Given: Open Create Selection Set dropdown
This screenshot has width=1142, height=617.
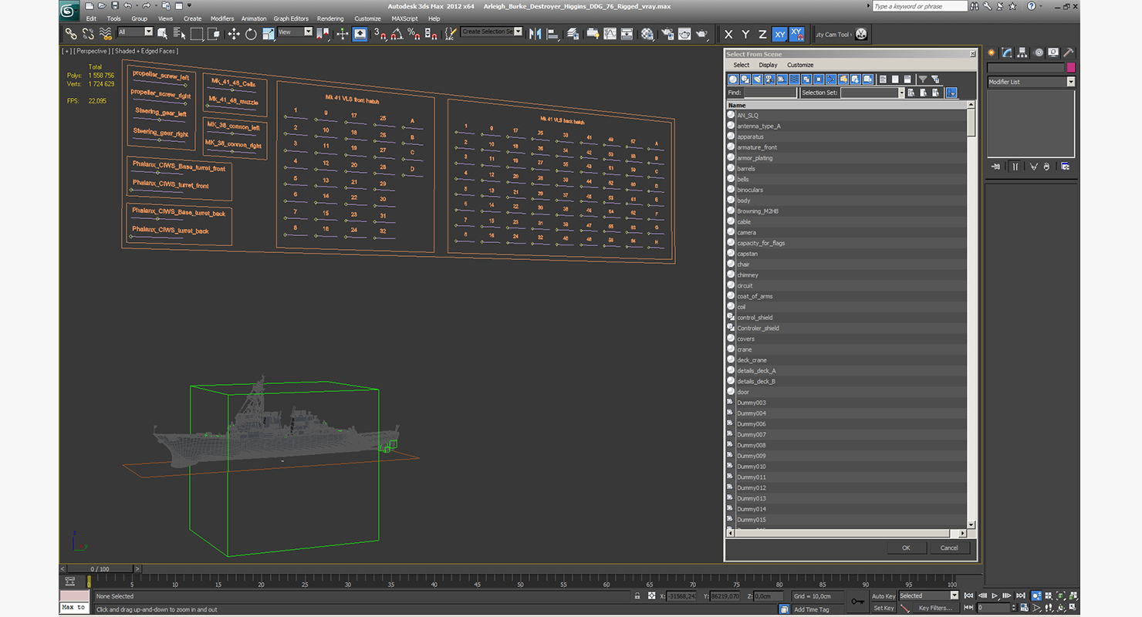Looking at the screenshot, I should tap(492, 32).
